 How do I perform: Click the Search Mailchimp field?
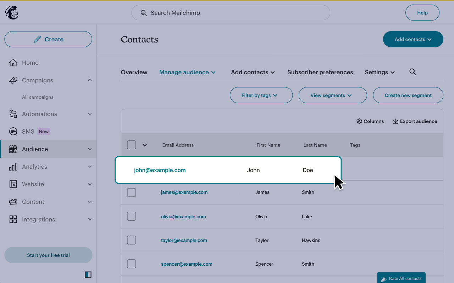coord(231,13)
